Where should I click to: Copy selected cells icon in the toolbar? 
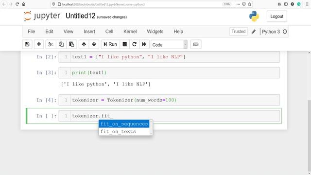coord(61,44)
